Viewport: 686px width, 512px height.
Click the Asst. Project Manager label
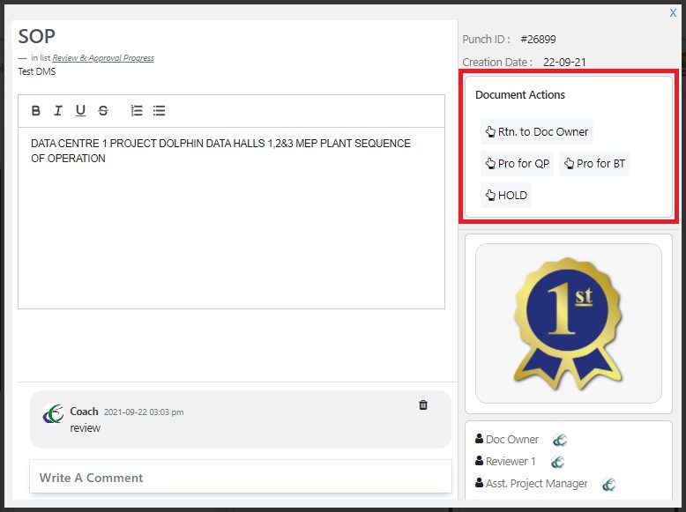tap(536, 484)
